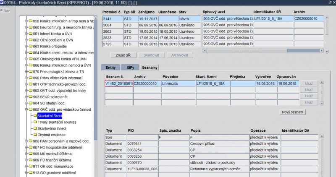Collapse the 905 OVČ tree node

pos(26,109)
